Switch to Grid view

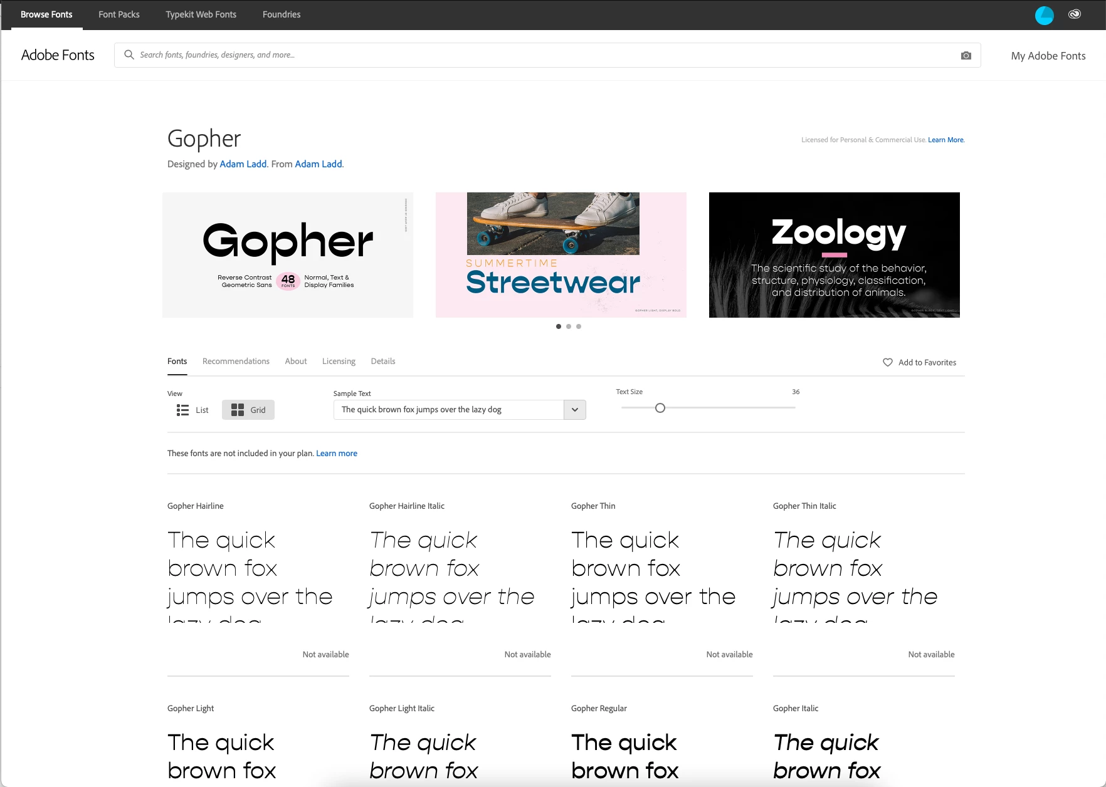click(x=248, y=410)
